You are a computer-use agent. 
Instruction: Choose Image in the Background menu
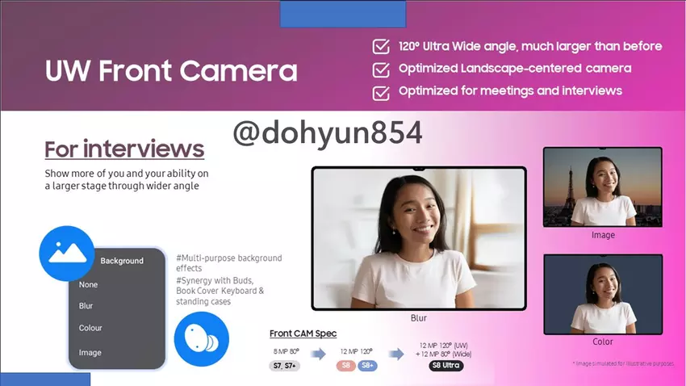pos(90,353)
